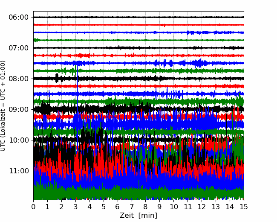Click the 10:00 time label

click(x=19, y=140)
